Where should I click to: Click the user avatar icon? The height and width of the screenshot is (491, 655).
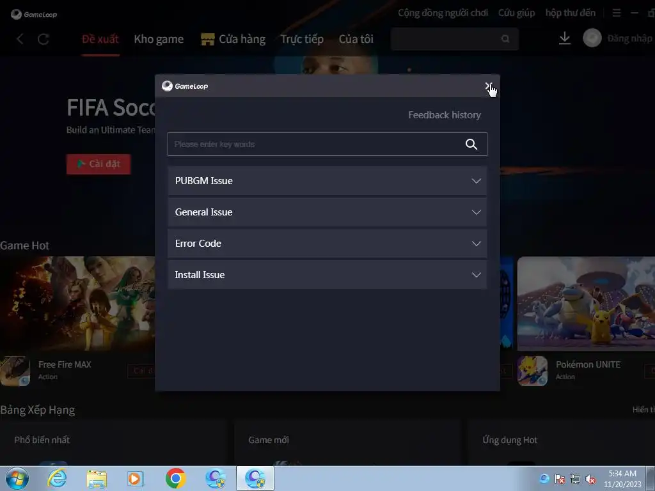tap(592, 38)
